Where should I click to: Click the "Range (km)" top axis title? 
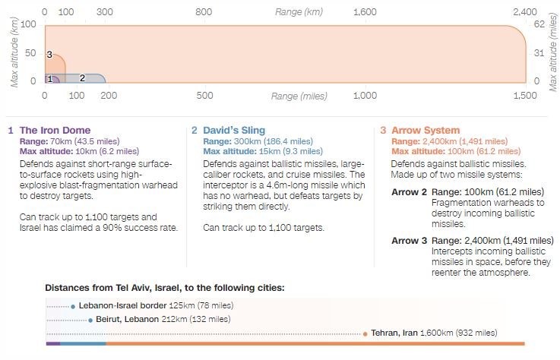tap(299, 13)
